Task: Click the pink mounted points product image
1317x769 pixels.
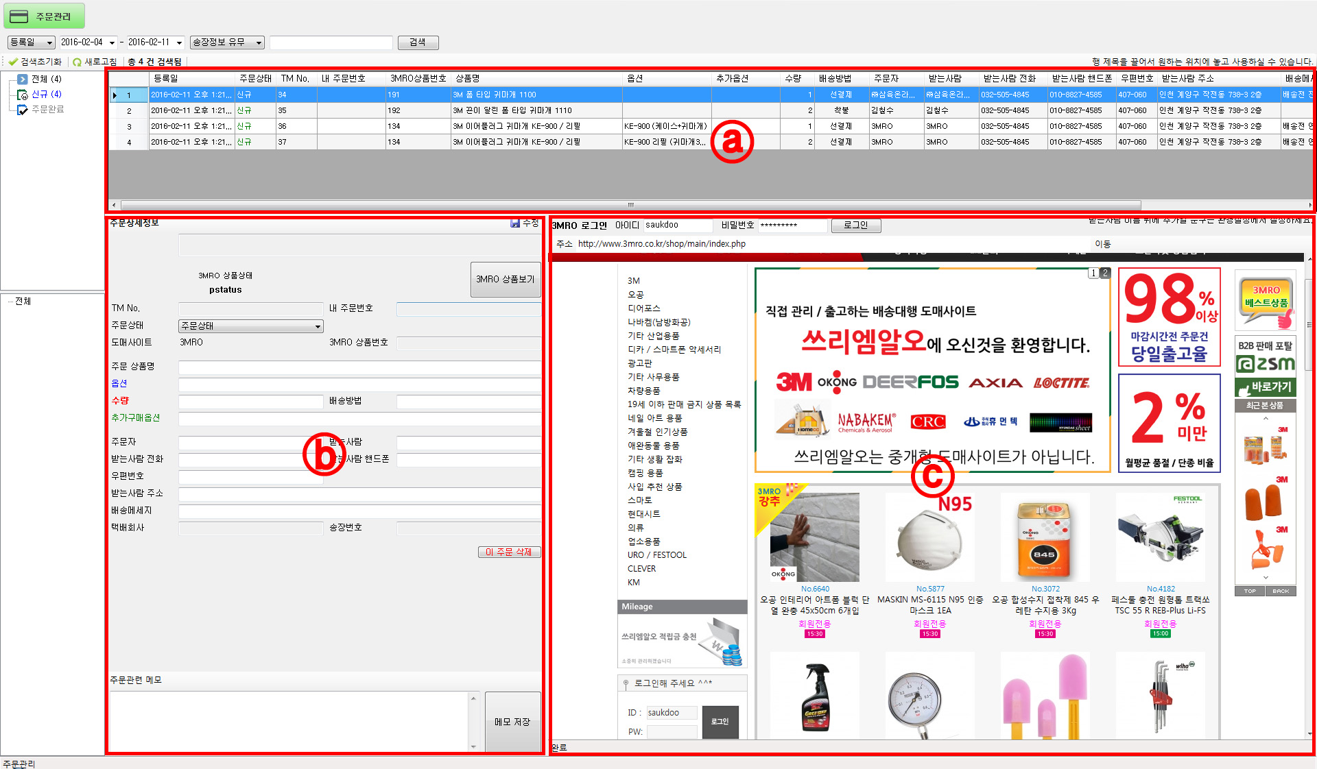Action: [x=1045, y=695]
